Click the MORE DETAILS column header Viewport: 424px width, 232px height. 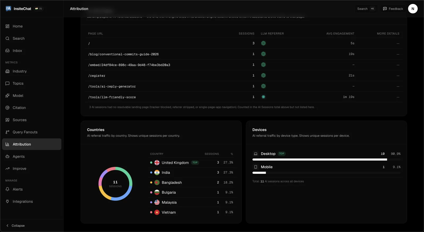click(388, 34)
